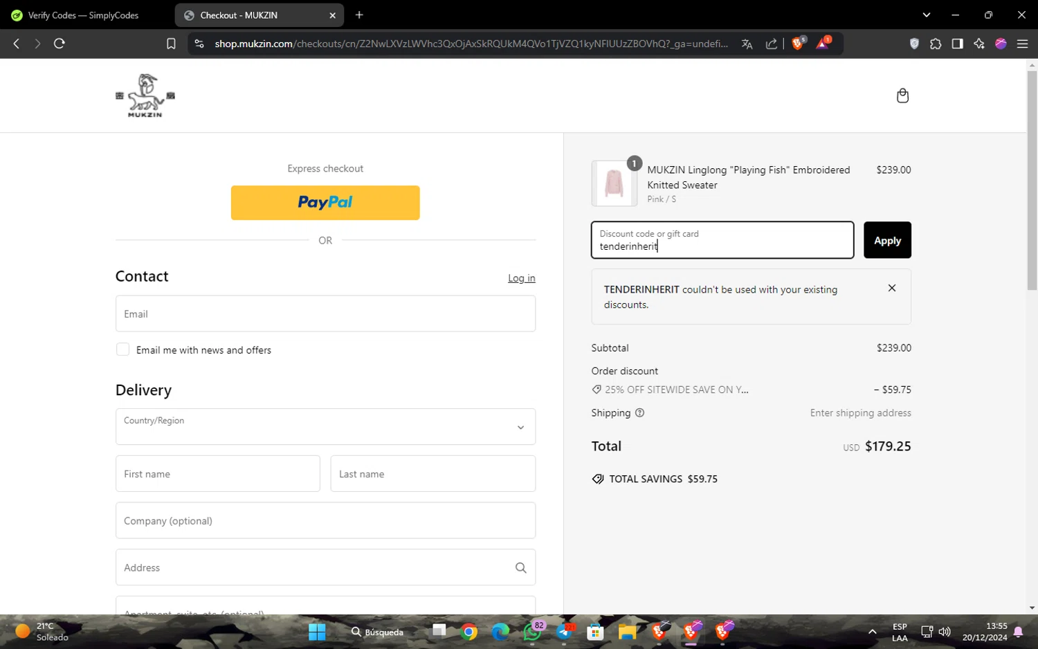The image size is (1038, 649).
Task: Click the weather widget showing 21°C Soleado
Action: pos(42,632)
